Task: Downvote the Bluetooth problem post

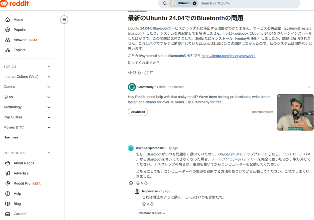Action: tap(139, 73)
